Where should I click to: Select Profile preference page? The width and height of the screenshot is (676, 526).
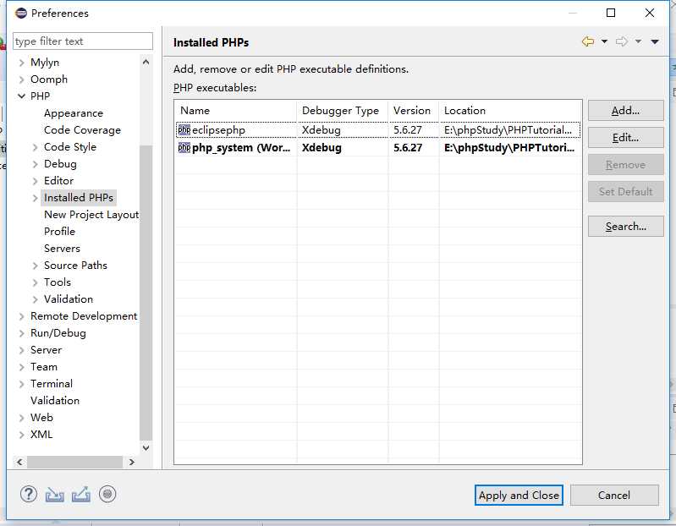pos(59,232)
